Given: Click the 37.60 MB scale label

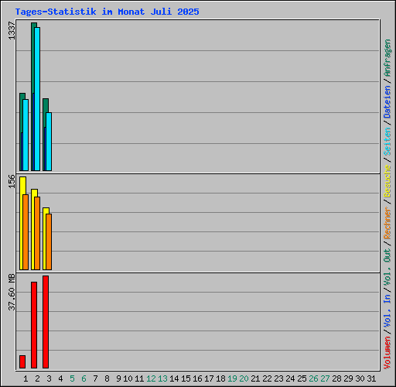Looking at the screenshot, I should coord(12,293).
